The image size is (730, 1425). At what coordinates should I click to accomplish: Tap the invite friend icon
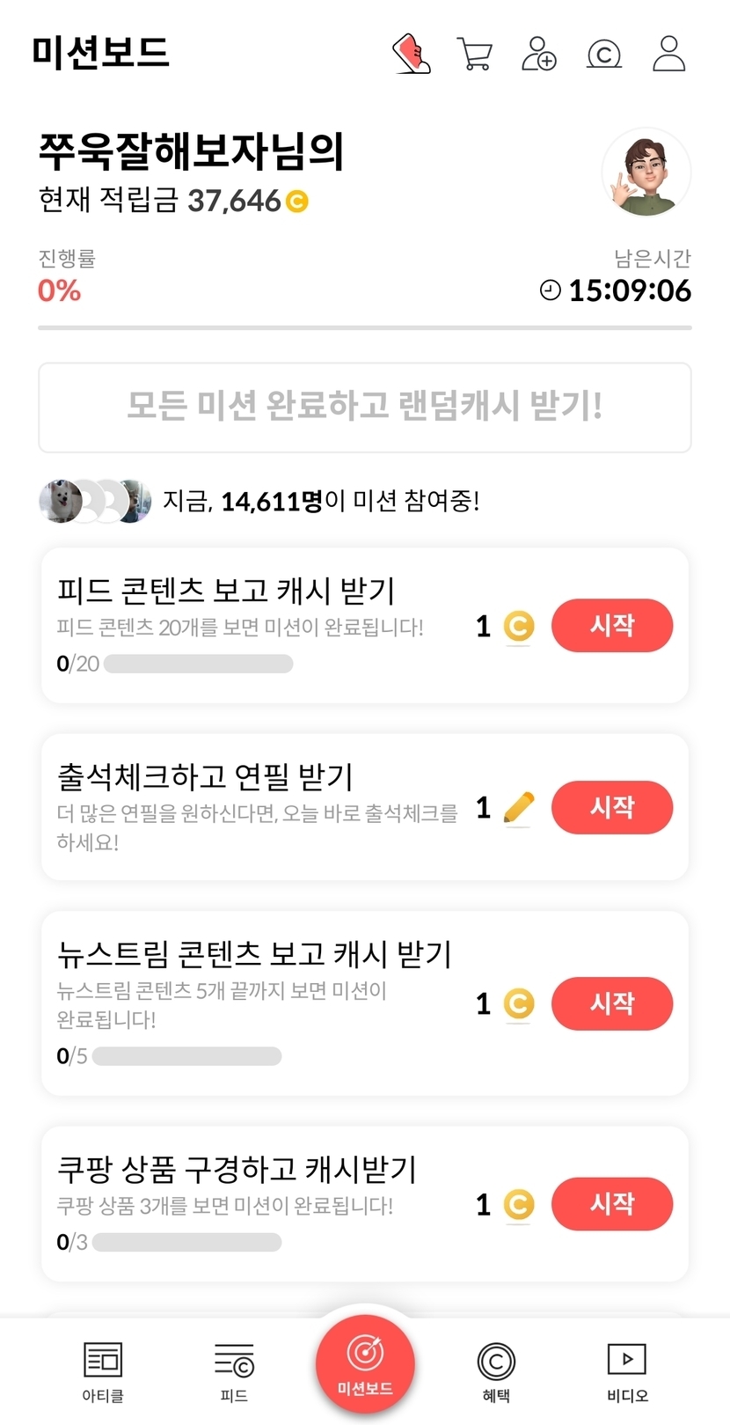pyautogui.click(x=539, y=54)
